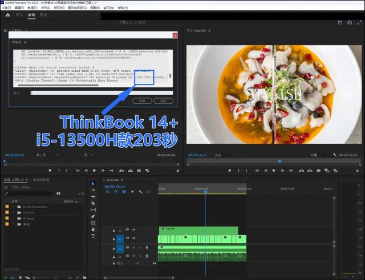The width and height of the screenshot is (365, 280).
Task: Focus console command input field
Action: pyautogui.click(x=102, y=93)
